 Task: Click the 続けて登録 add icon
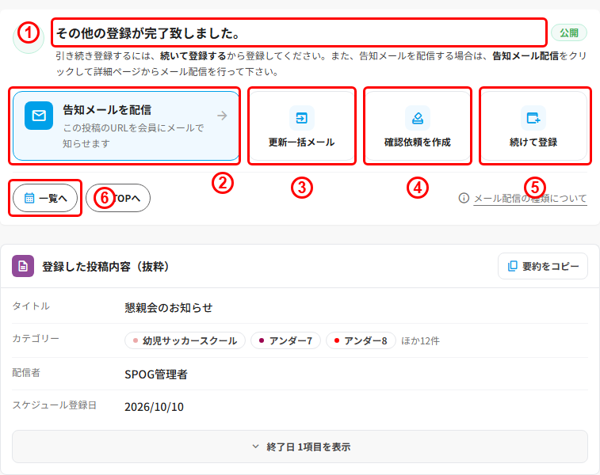533,118
